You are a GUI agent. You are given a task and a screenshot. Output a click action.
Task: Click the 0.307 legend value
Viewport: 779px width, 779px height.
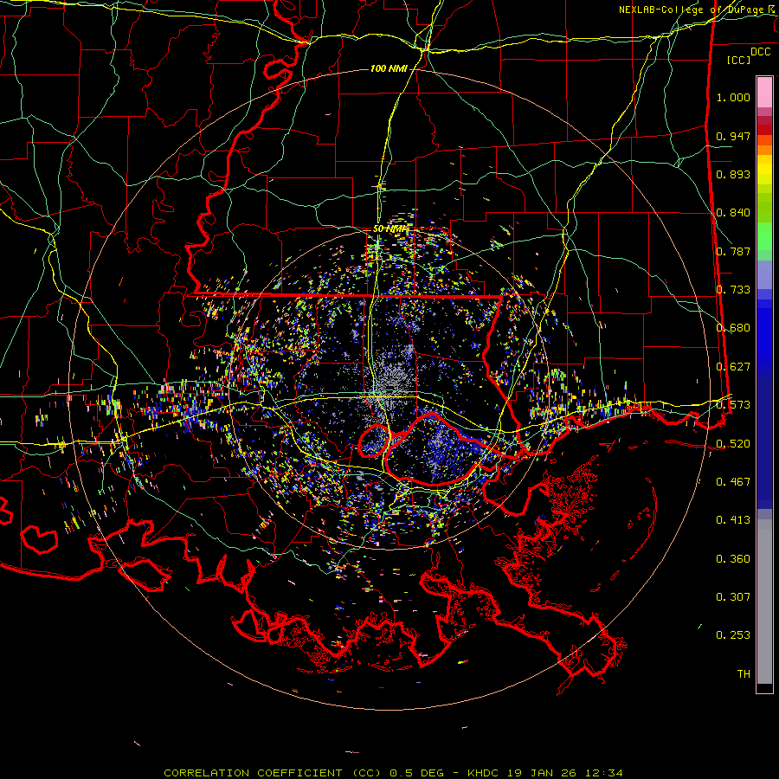click(733, 597)
